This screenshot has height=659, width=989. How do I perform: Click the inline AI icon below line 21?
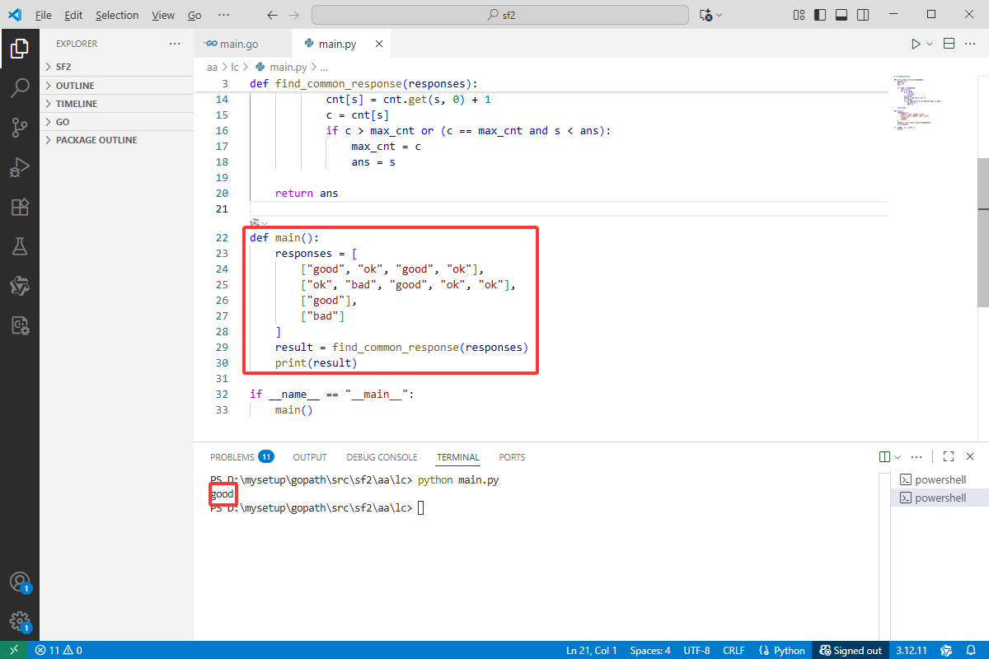255,222
